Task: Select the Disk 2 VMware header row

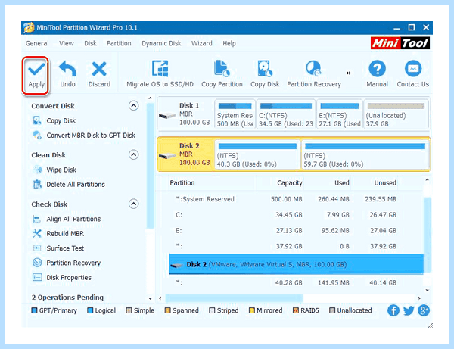Action: 296,264
